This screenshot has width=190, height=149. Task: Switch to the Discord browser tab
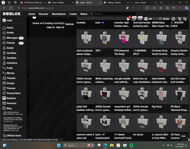pyautogui.click(x=33, y=3)
